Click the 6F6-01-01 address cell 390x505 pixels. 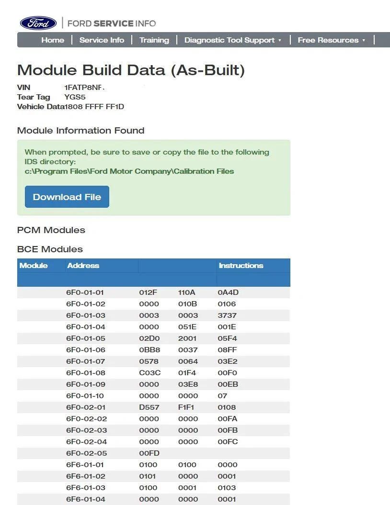[x=85, y=465]
